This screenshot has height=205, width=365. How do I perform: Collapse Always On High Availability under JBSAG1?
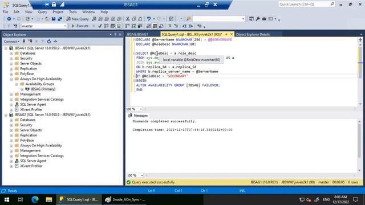click(11, 79)
